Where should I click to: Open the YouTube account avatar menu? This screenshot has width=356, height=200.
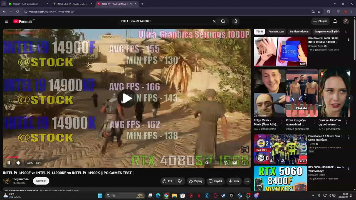346,21
